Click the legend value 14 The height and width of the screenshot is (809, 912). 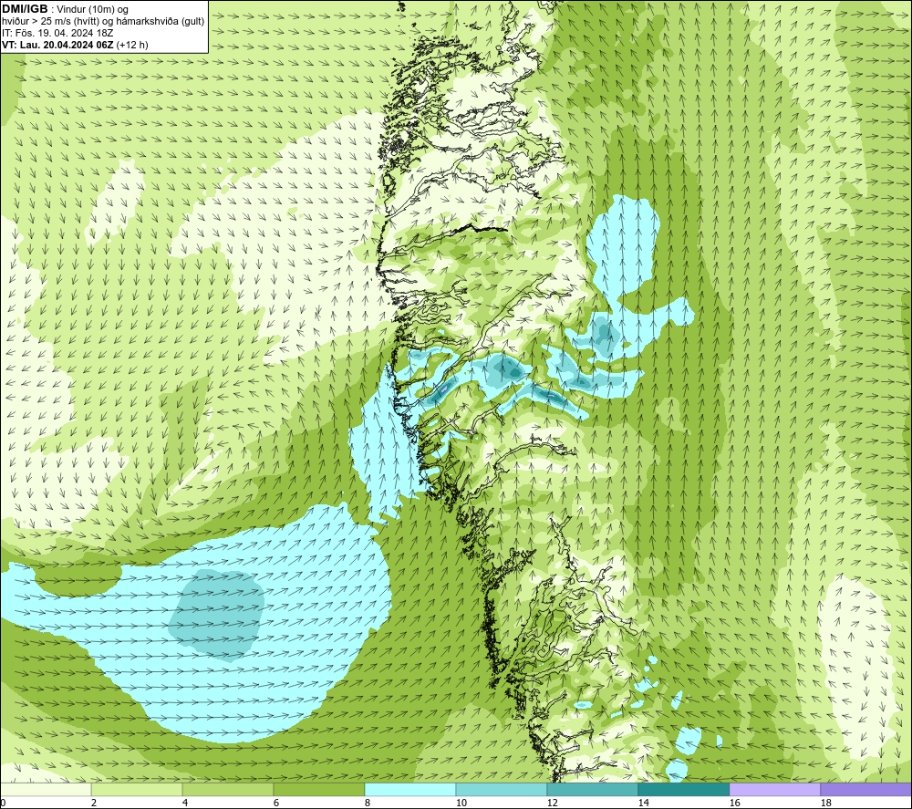click(644, 804)
